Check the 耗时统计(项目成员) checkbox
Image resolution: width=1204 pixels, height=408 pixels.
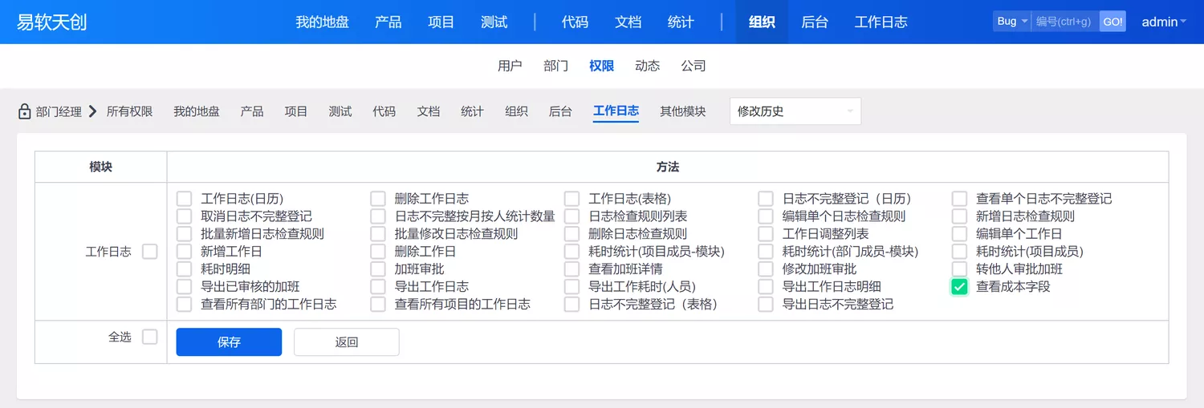[x=959, y=252]
